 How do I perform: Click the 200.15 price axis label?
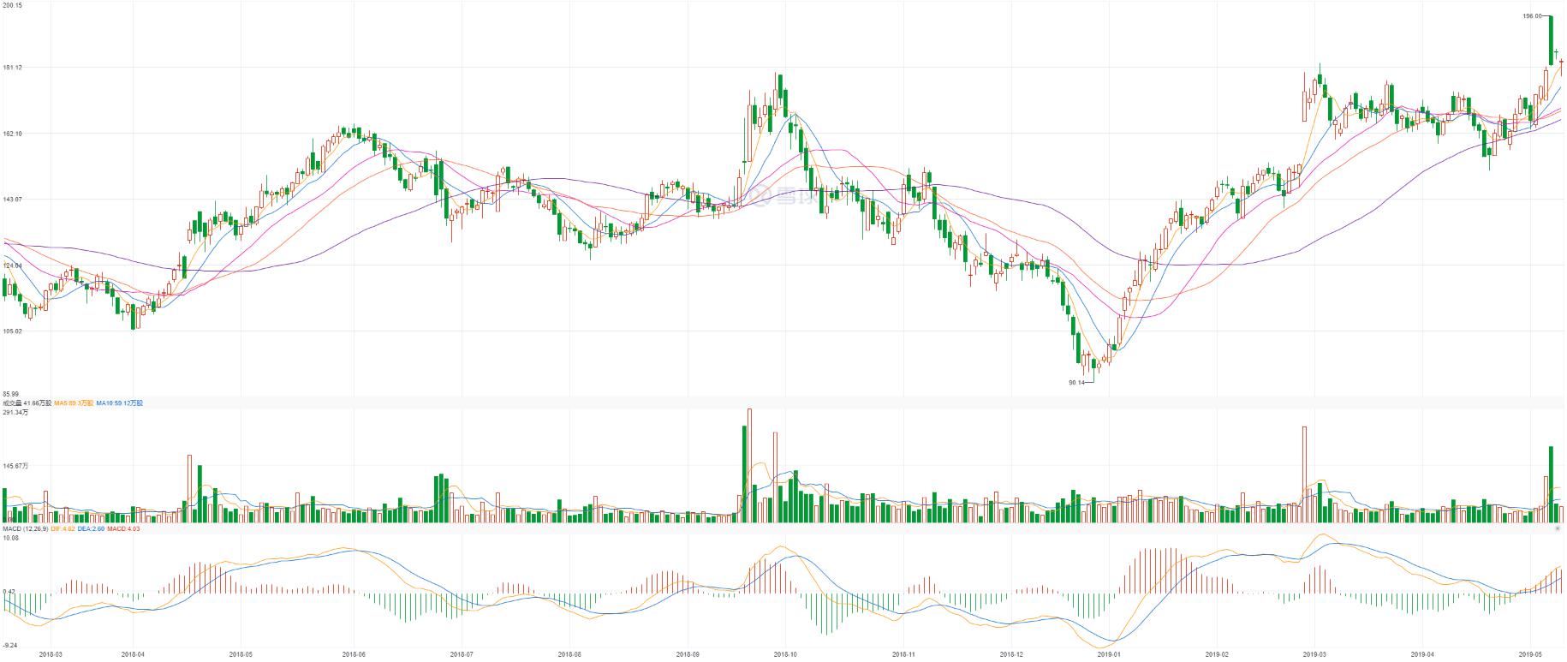tap(13, 5)
